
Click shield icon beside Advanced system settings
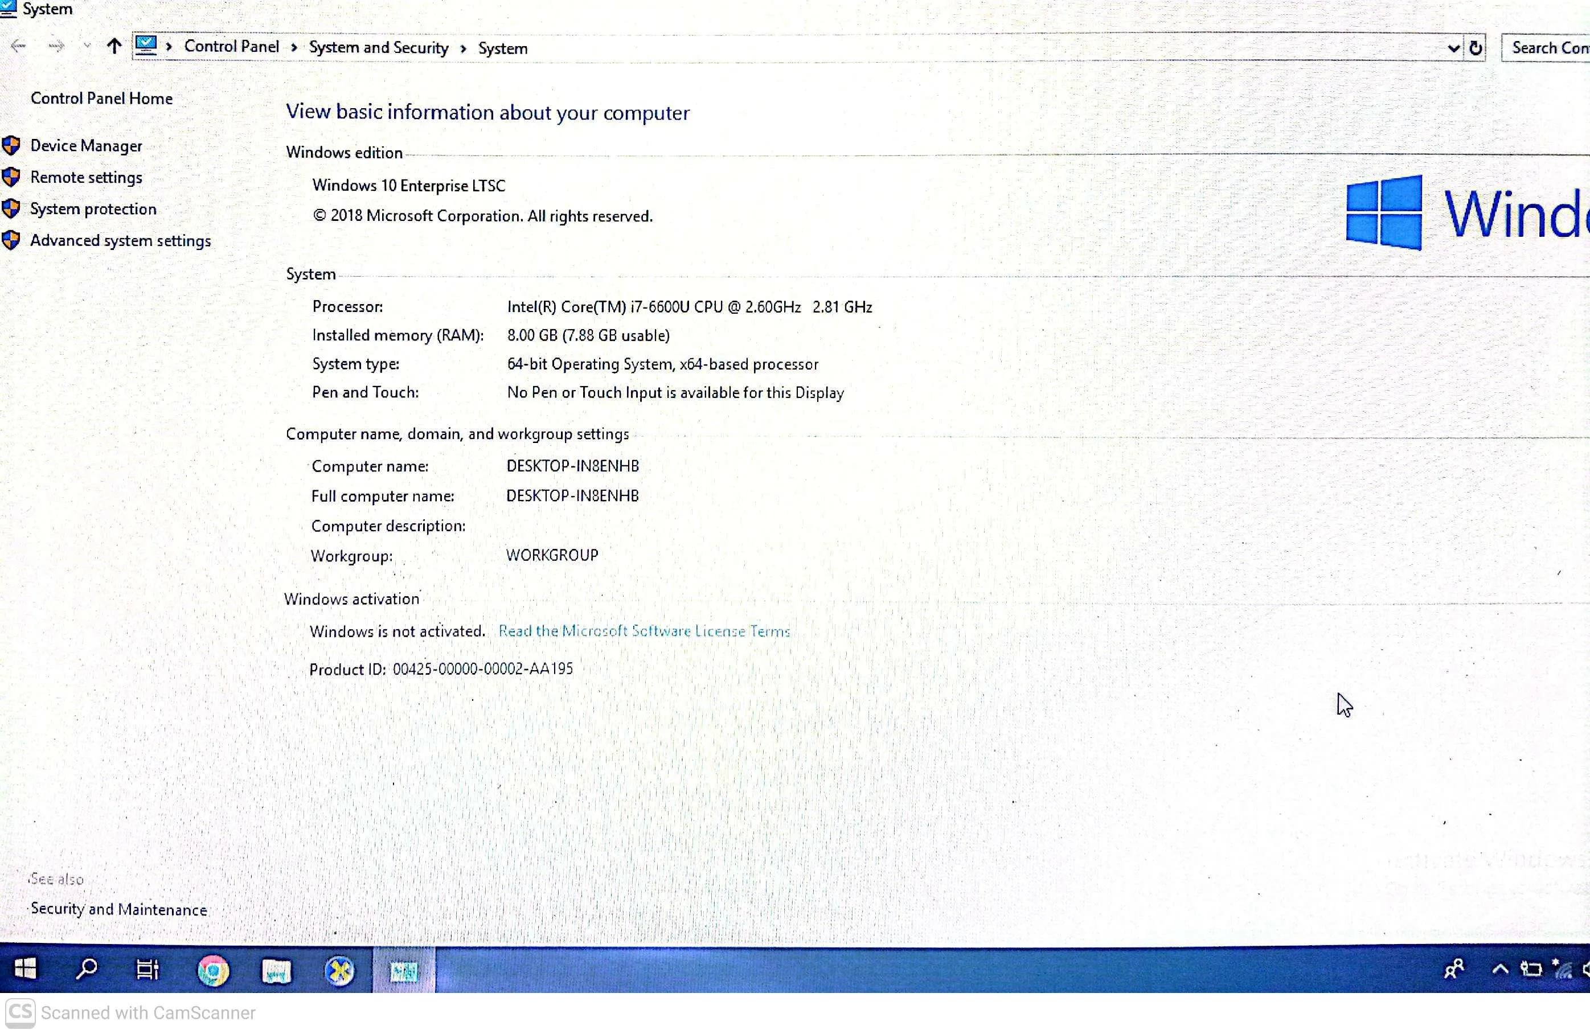tap(11, 240)
